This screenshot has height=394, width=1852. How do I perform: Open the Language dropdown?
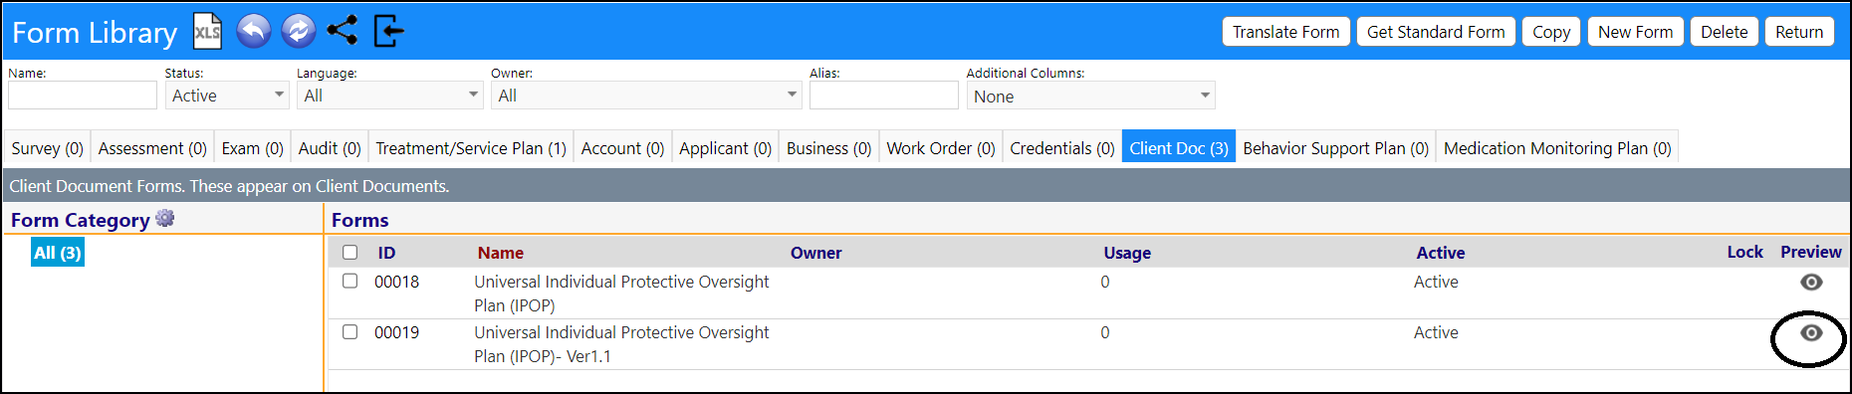coord(390,96)
